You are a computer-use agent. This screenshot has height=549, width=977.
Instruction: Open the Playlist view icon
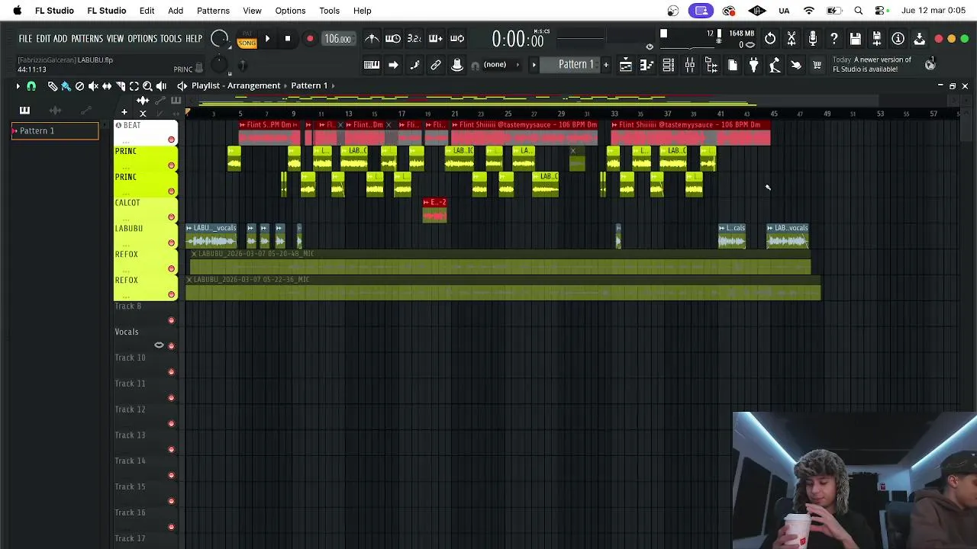(625, 66)
